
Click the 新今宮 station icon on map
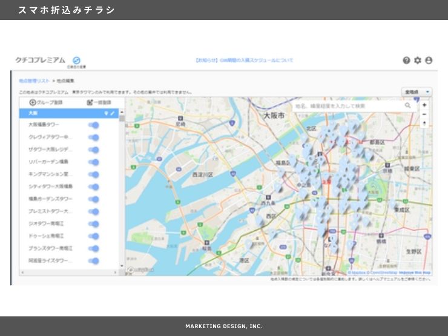tap(328, 268)
